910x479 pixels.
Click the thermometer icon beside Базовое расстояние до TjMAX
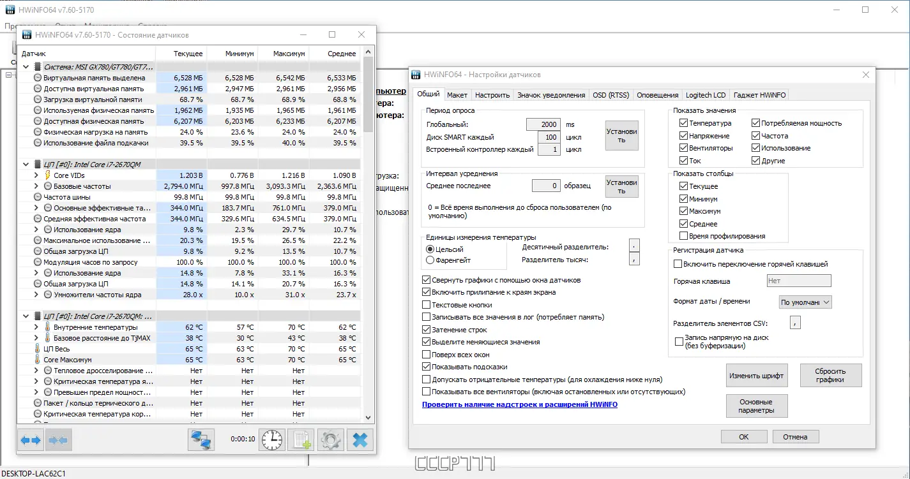48,338
